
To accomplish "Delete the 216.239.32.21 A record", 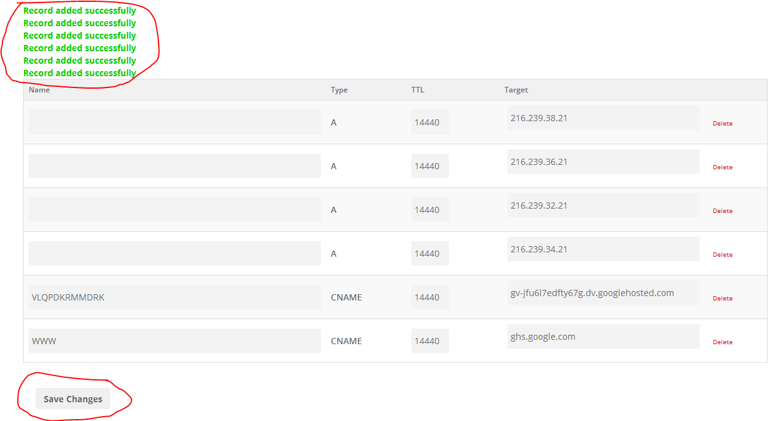I will pyautogui.click(x=722, y=211).
